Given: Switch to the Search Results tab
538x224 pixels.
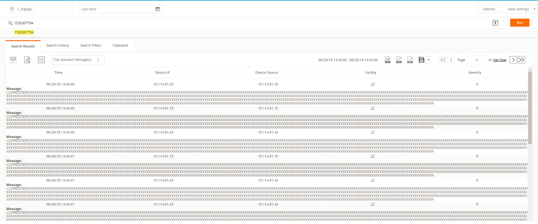Looking at the screenshot, I should (x=23, y=46).
